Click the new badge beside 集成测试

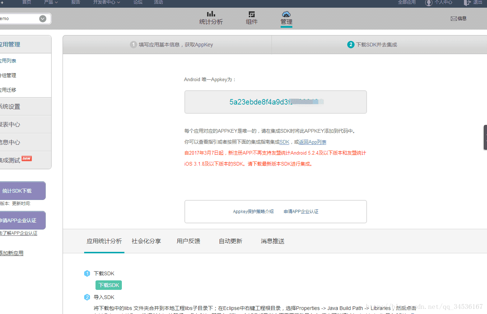[27, 158]
